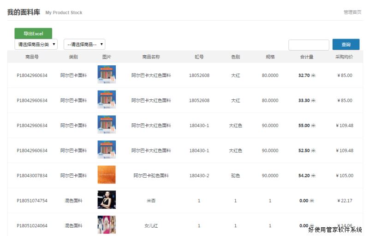Click the product name 阿尔巴卡驼色面料
The width and height of the screenshot is (369, 236).
point(151,176)
